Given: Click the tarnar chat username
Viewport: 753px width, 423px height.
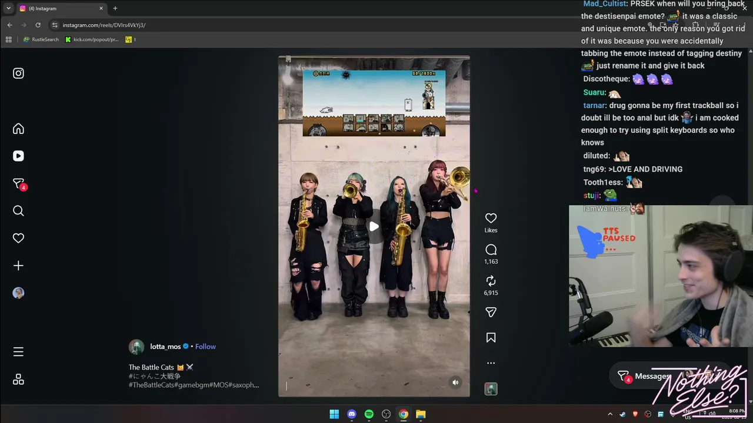Looking at the screenshot, I should pos(594,106).
